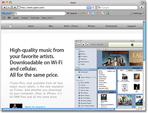Open Top Sites grid icon

point(9,18)
